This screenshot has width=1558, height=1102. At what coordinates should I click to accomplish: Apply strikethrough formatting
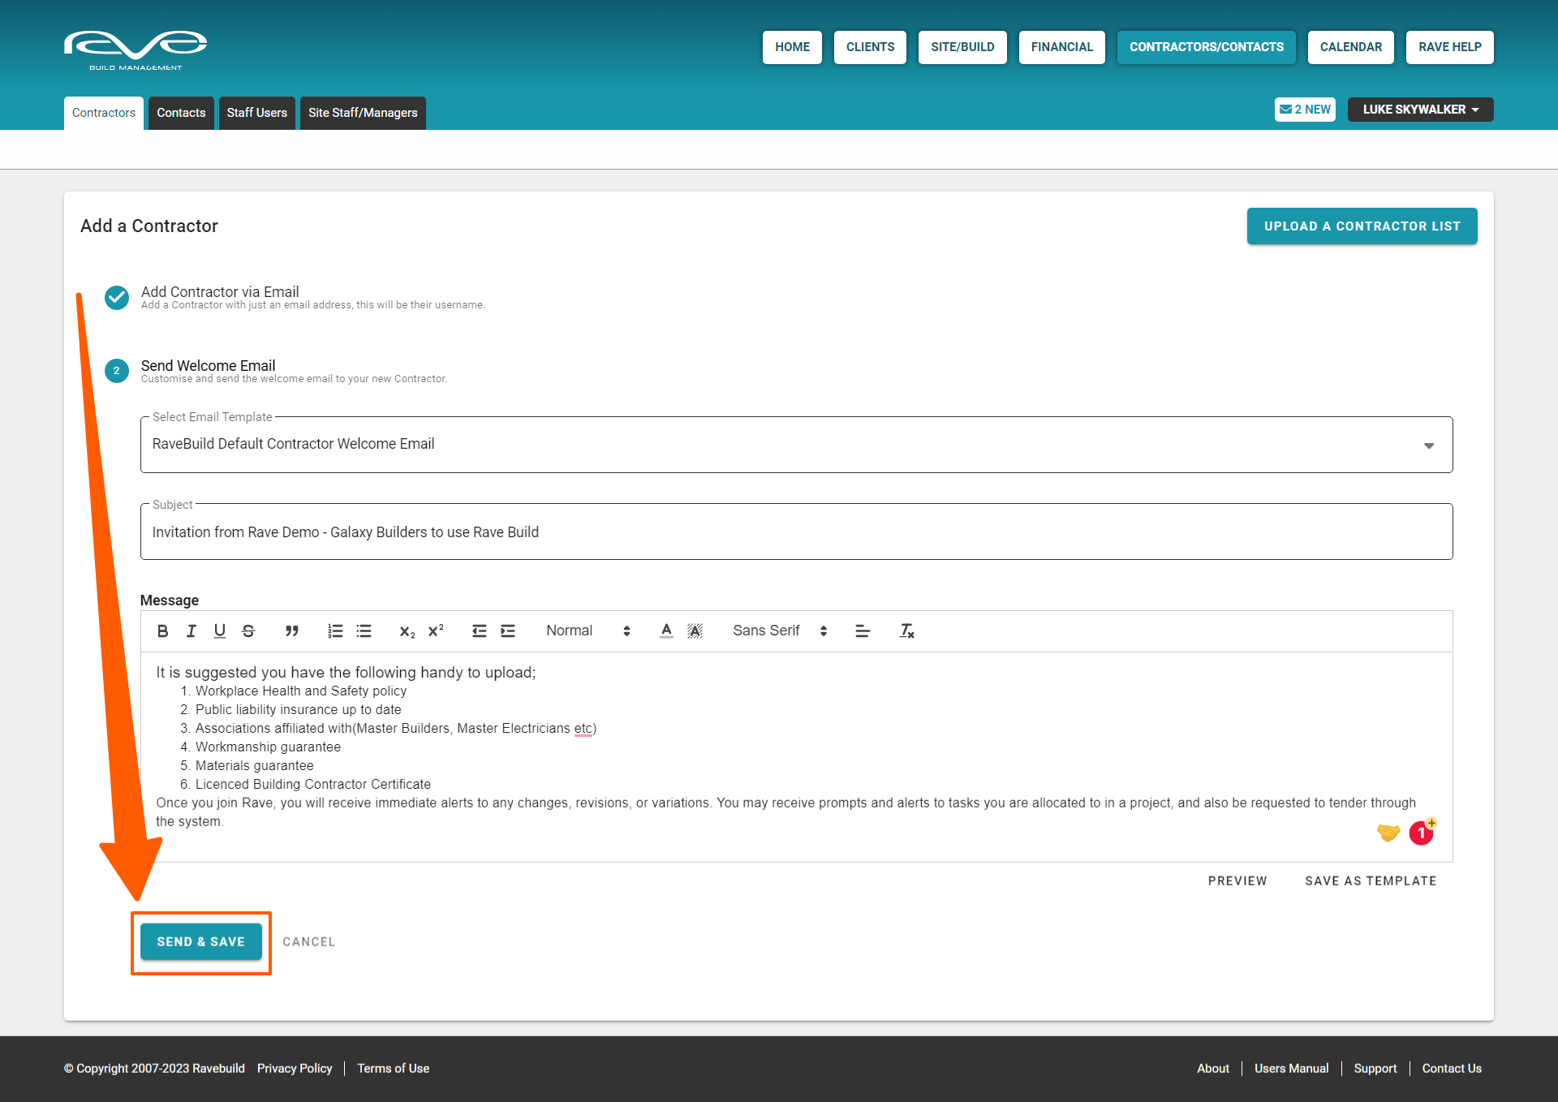pos(248,631)
